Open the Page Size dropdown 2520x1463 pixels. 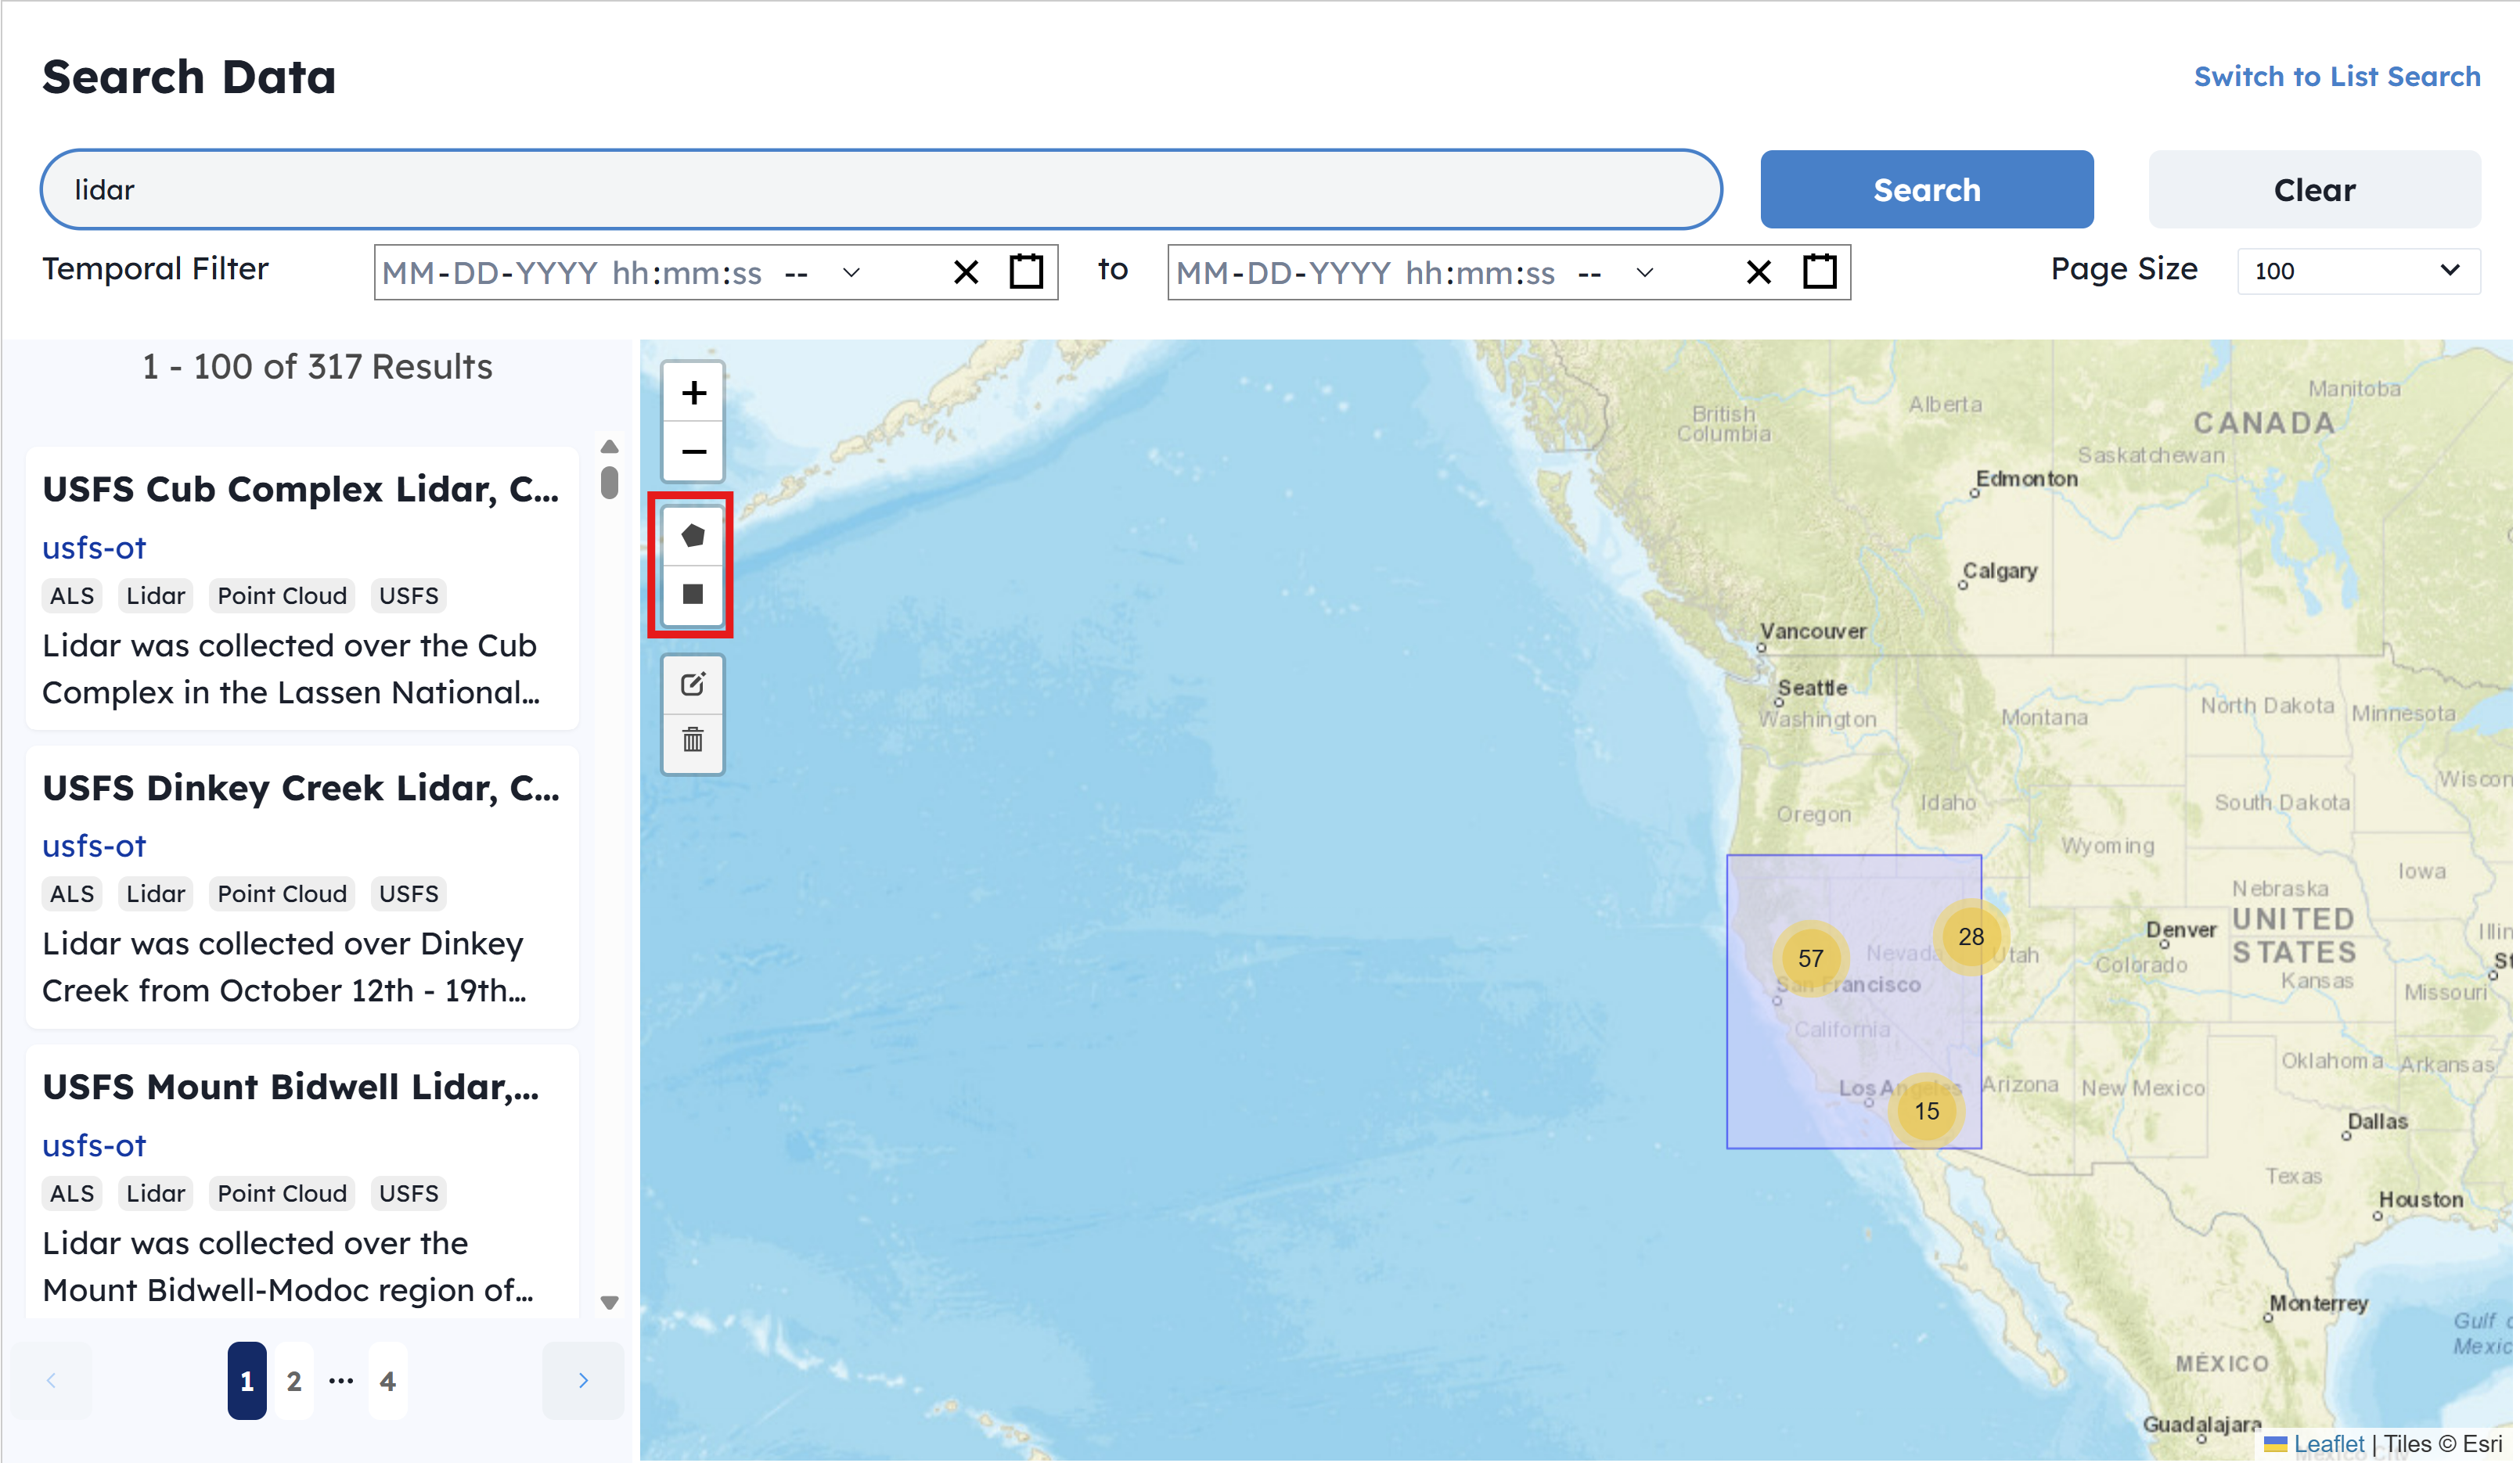(2356, 271)
